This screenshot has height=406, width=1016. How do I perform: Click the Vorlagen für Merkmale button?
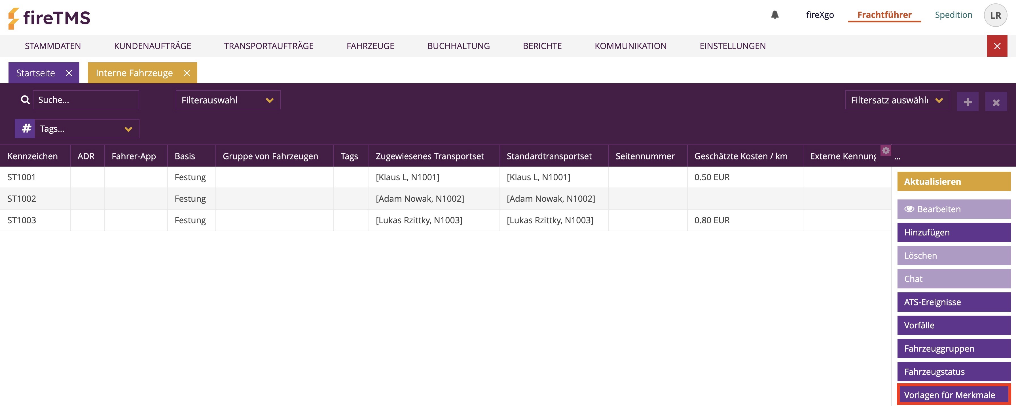(x=953, y=395)
